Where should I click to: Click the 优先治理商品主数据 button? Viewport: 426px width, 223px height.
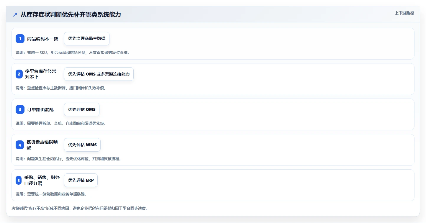click(x=87, y=39)
